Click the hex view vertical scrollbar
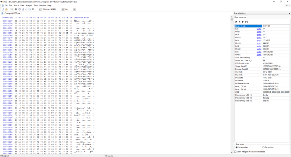Image resolution: width=291 pixels, height=157 pixels. 231,85
